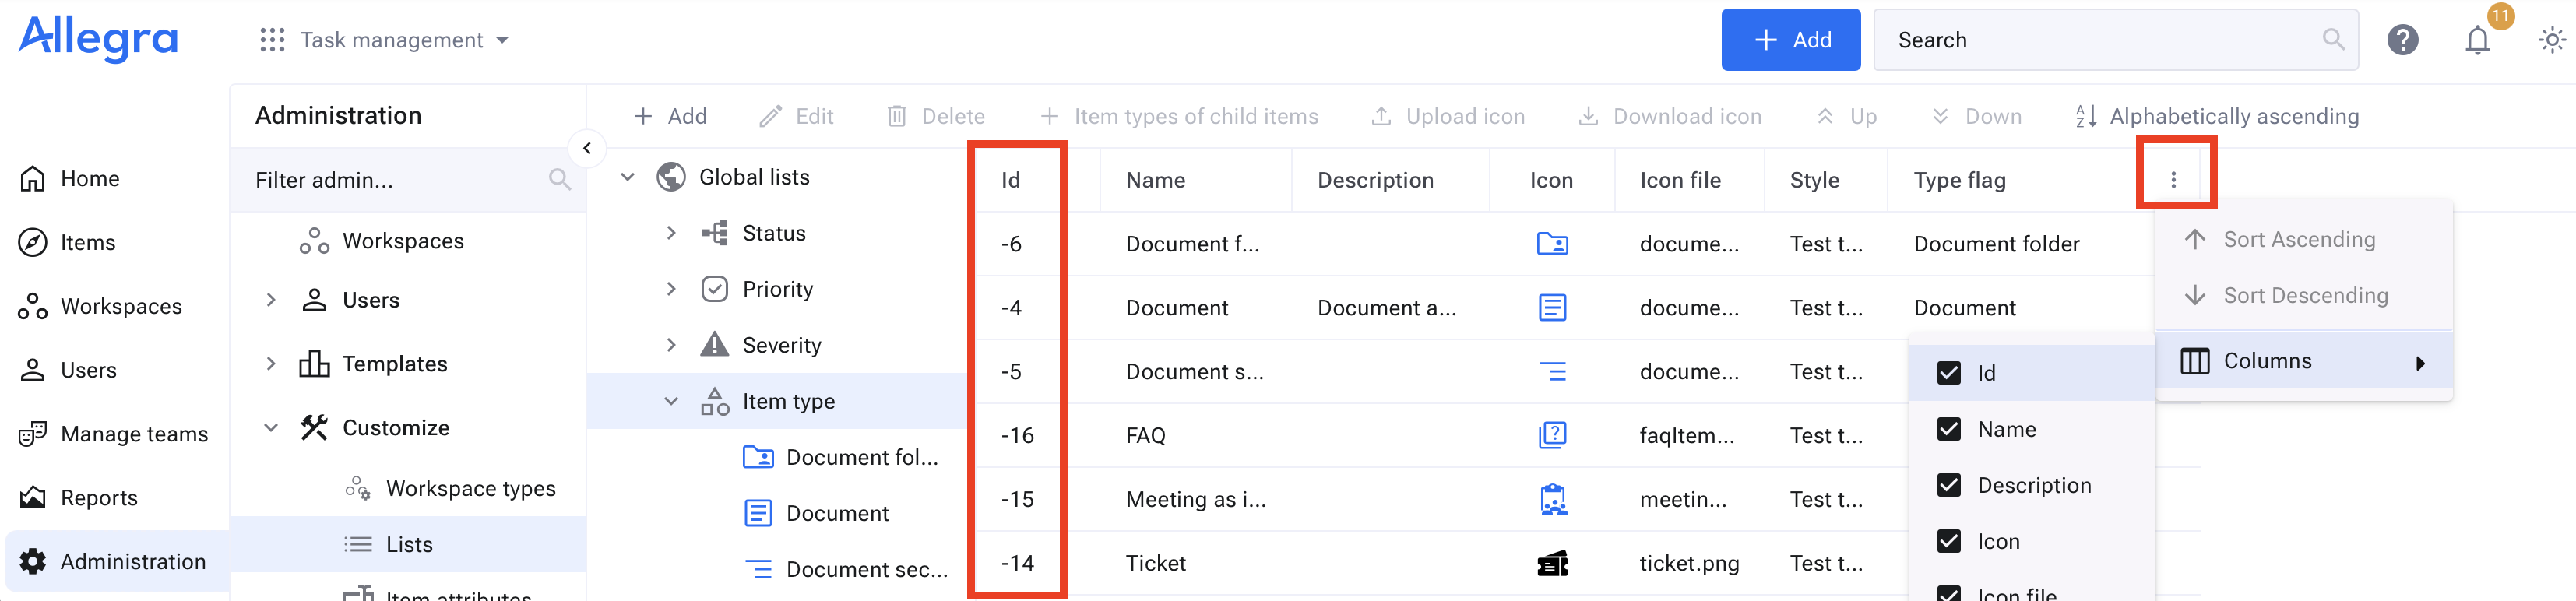
Task: Select Workspace types in admin tree
Action: point(470,489)
